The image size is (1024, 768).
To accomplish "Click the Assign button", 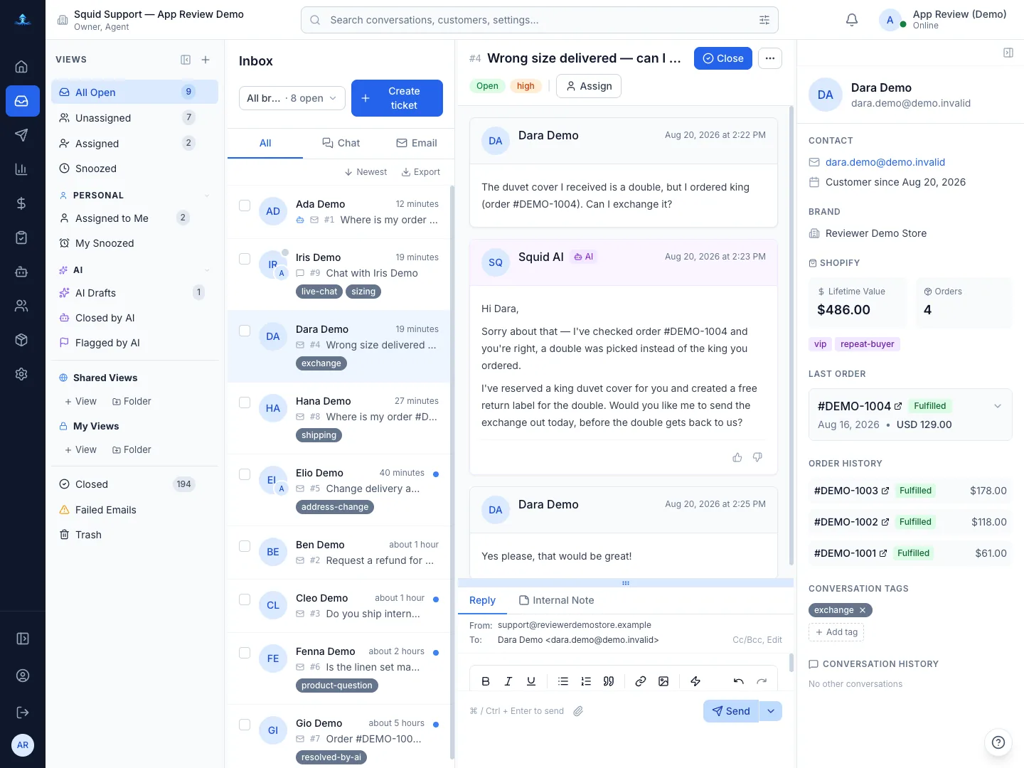I will click(x=589, y=86).
